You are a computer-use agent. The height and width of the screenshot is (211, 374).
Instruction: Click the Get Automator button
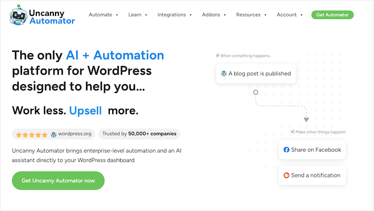pos(332,15)
